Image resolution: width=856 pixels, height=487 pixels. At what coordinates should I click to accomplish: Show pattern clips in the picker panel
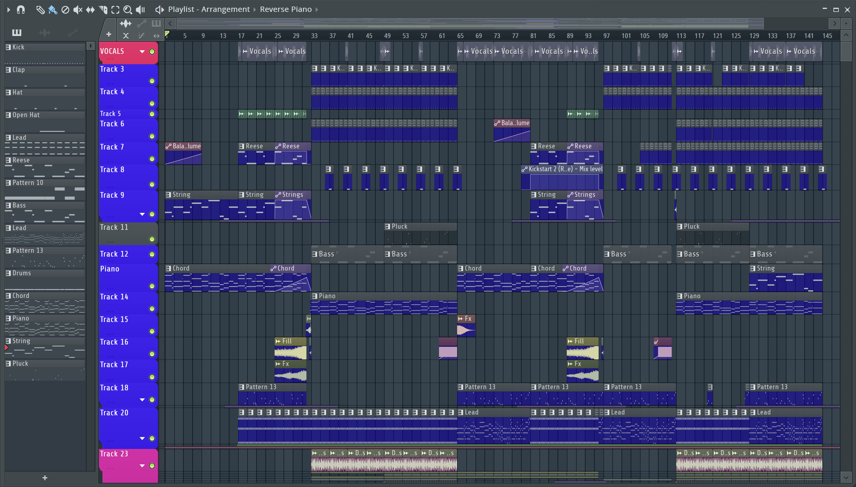(17, 32)
